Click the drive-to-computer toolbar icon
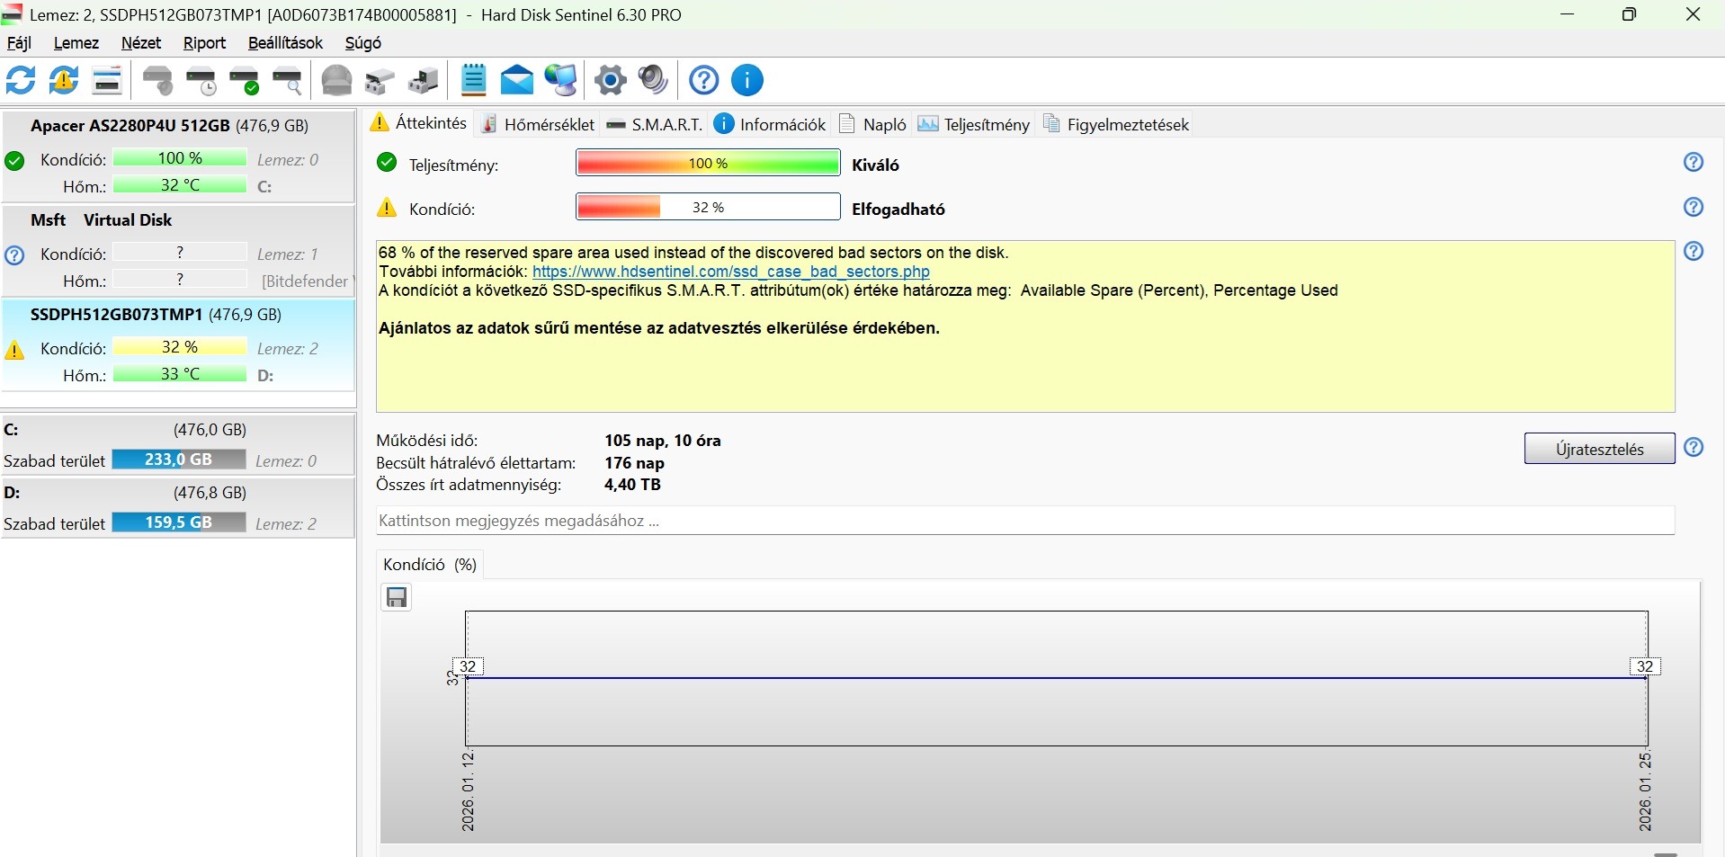The height and width of the screenshot is (857, 1725). pos(423,80)
